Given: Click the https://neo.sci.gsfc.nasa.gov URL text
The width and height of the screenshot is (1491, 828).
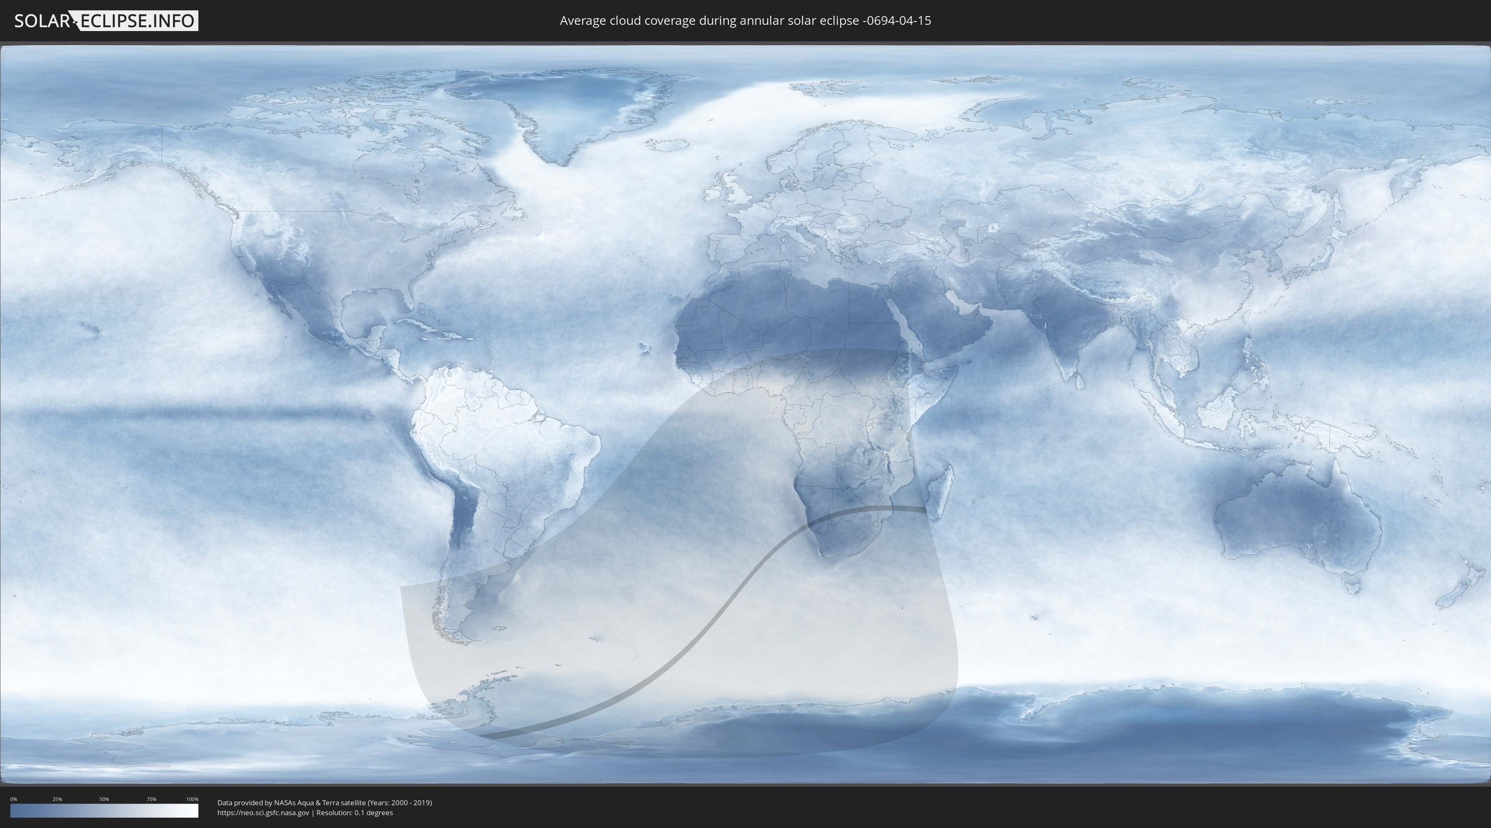Looking at the screenshot, I should pos(263,813).
